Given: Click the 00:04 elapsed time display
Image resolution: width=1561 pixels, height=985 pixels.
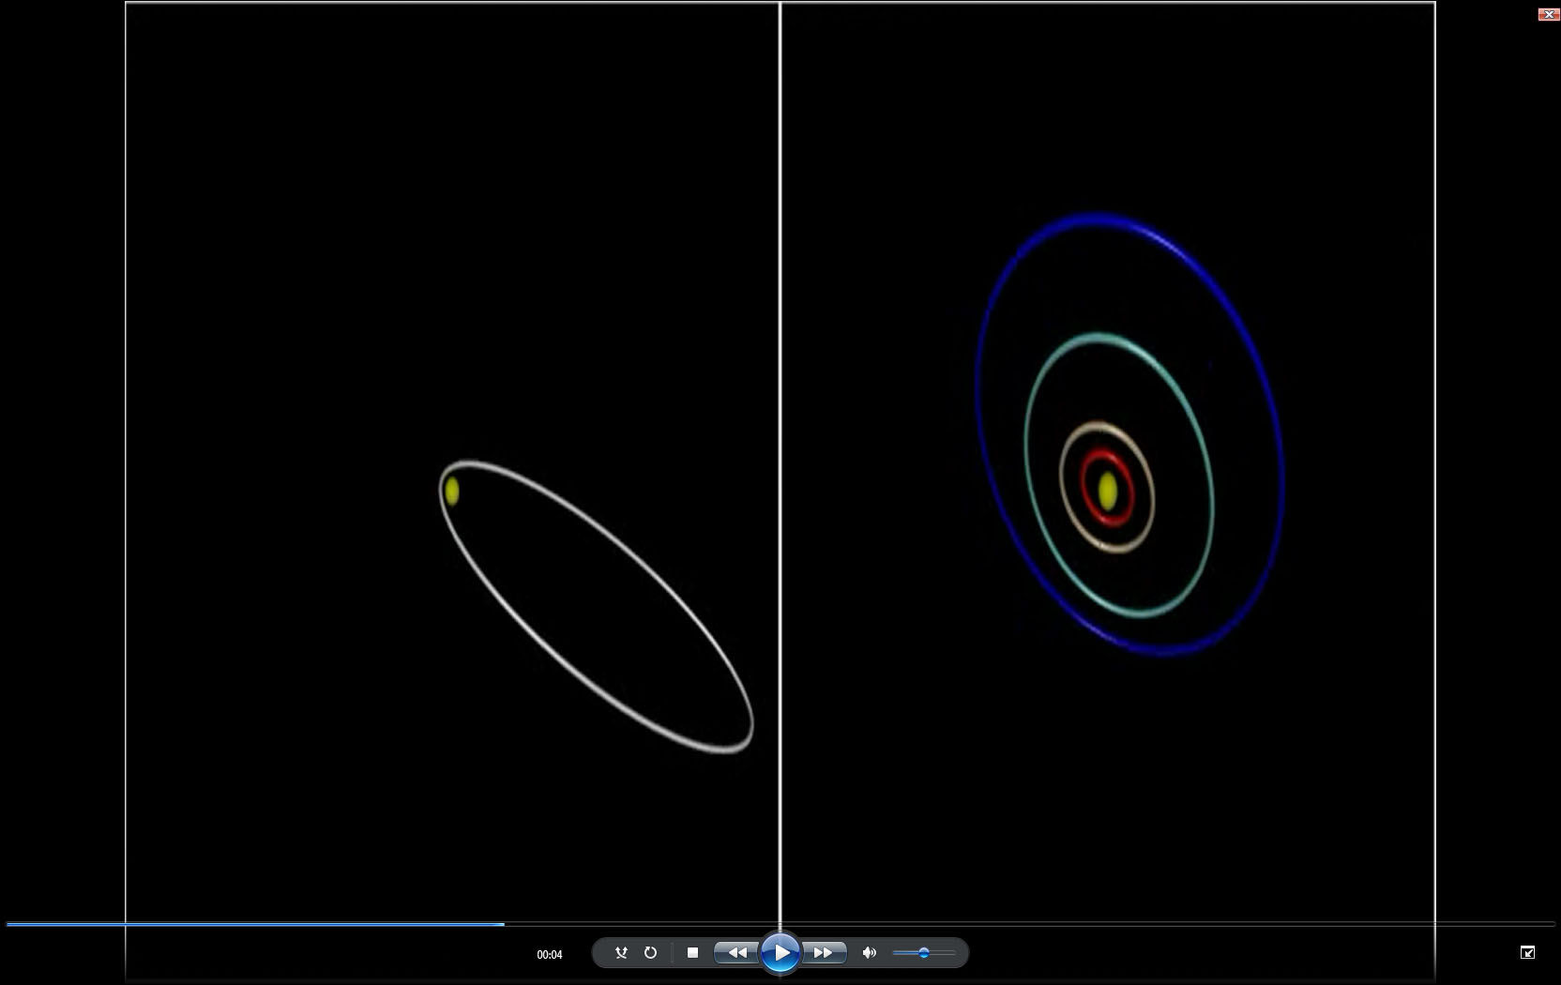Looking at the screenshot, I should pyautogui.click(x=550, y=955).
